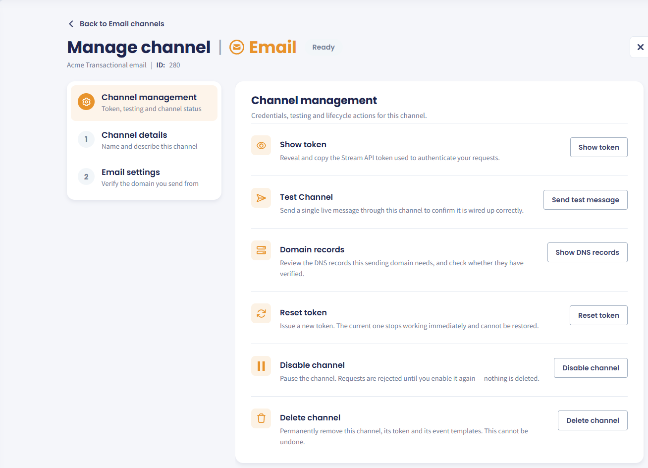Click the 'Pause the channel' description text
648x468 pixels.
click(x=410, y=378)
